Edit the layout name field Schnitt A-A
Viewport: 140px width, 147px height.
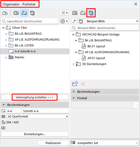[45, 111]
